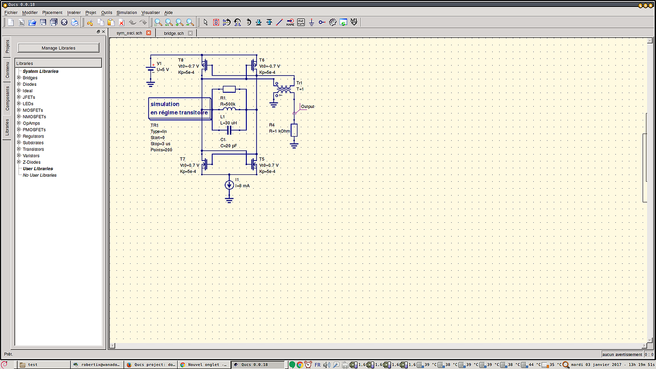Open the Placement menu
This screenshot has height=369, width=656.
tap(52, 12)
